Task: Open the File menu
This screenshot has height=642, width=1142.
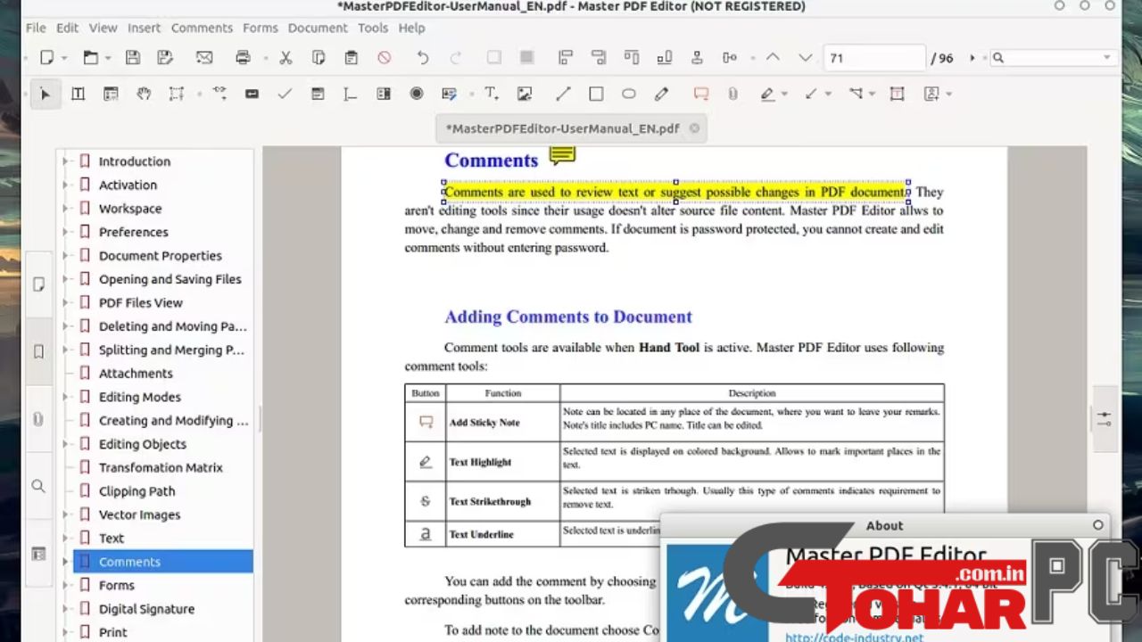Action: coord(36,28)
